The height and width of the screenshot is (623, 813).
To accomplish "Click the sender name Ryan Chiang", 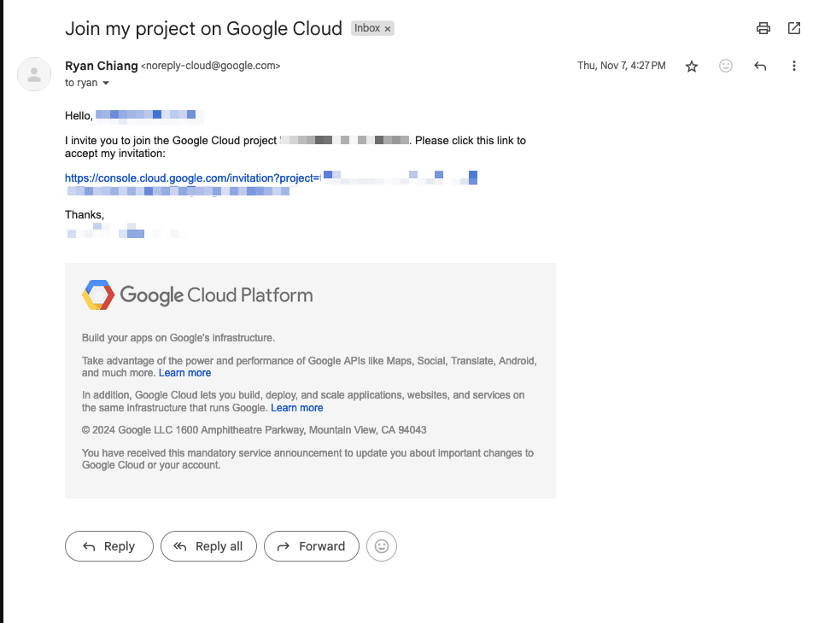I will click(101, 66).
